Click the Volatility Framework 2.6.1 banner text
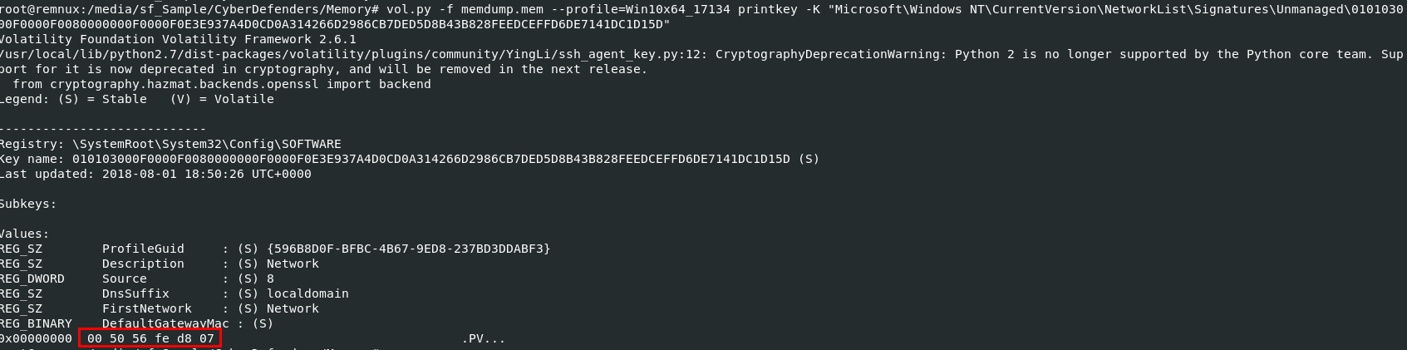Image resolution: width=1407 pixels, height=350 pixels. coord(178,39)
